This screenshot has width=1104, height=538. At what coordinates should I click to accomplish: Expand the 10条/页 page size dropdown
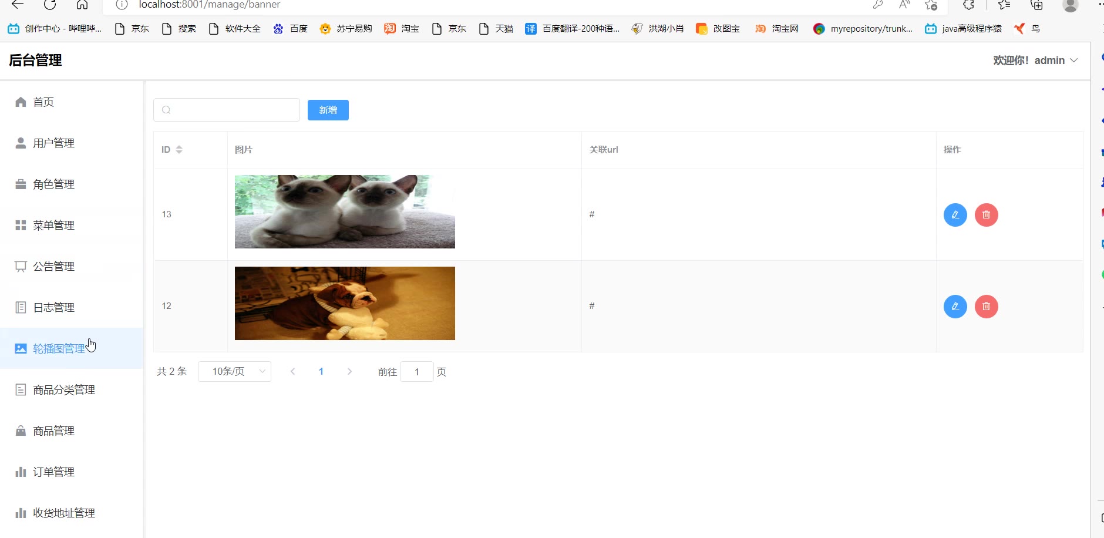(x=234, y=371)
